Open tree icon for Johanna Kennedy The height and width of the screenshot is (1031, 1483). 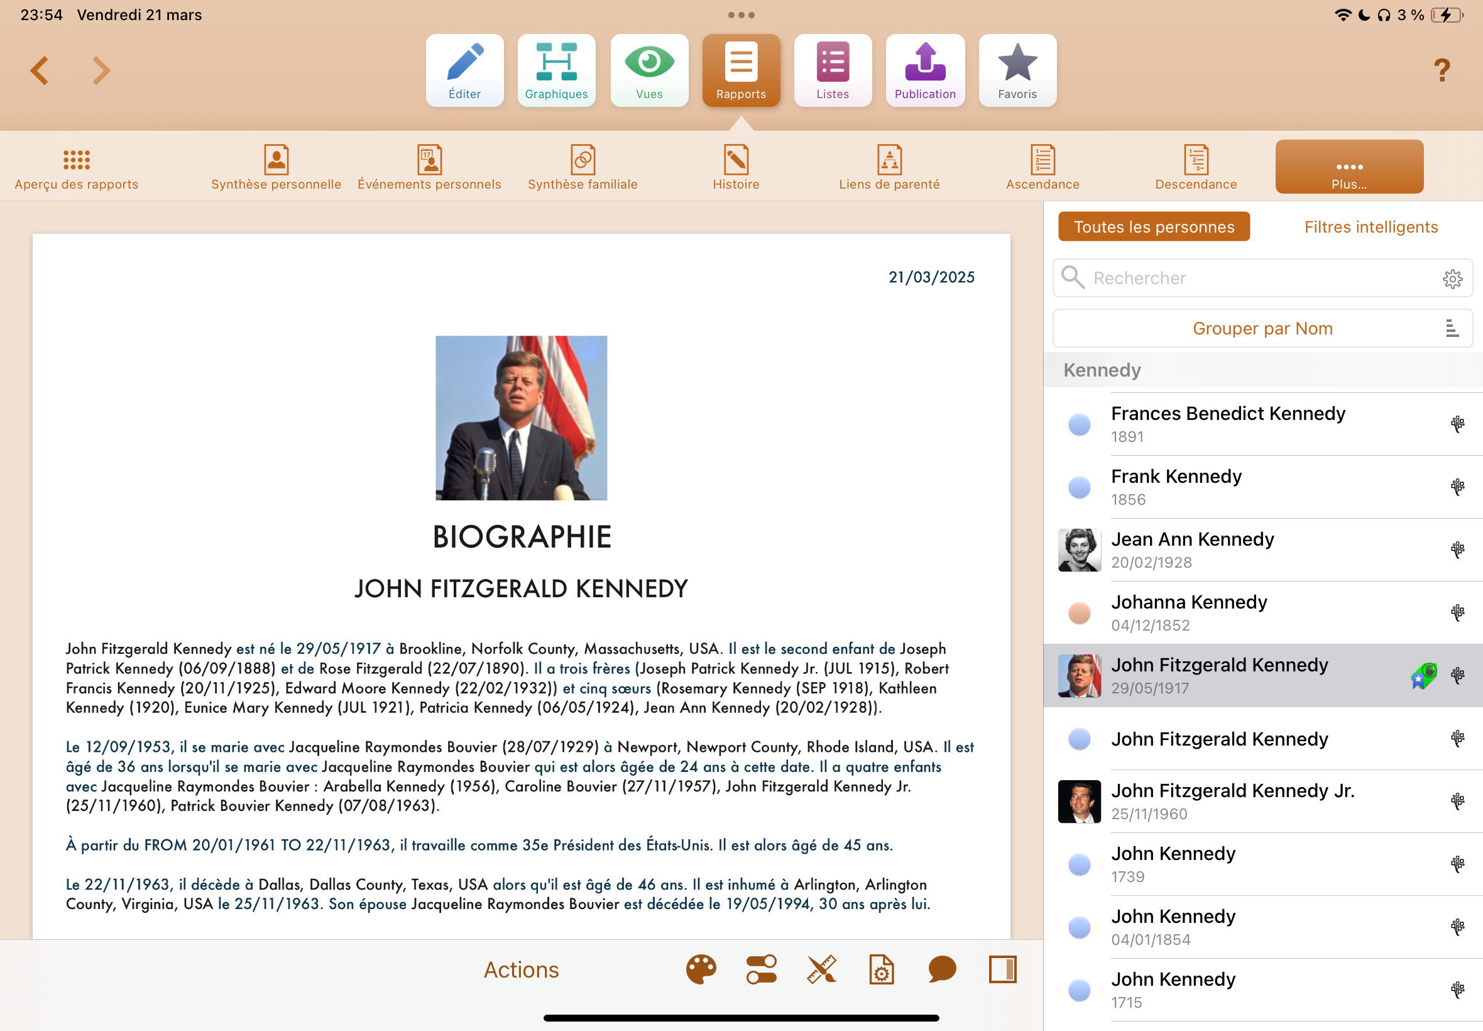tap(1457, 612)
